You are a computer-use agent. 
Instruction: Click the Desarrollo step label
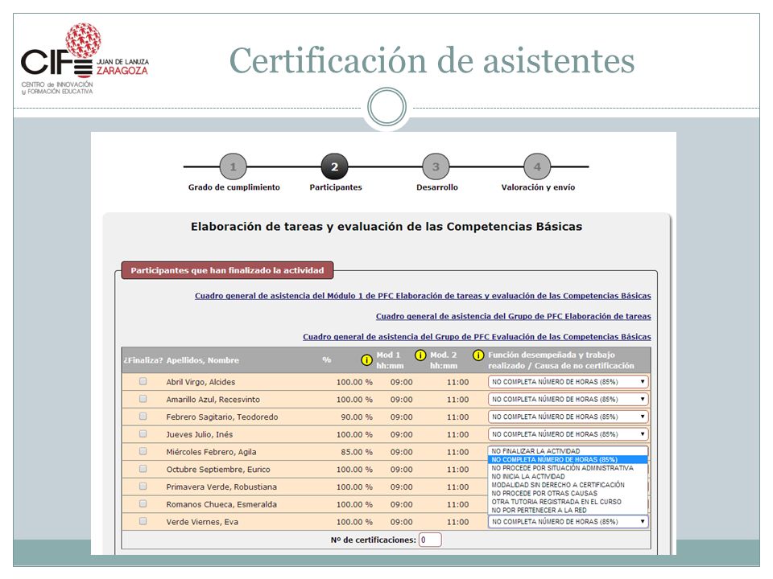tap(436, 187)
